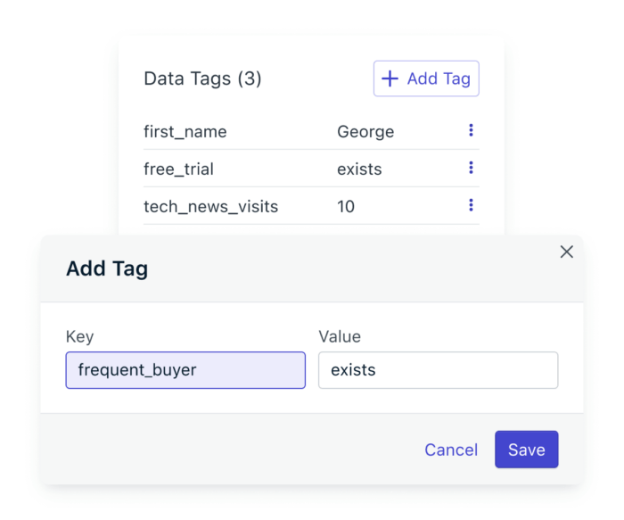Close the Add Tag dialog
Viewport: 624px width, 520px height.
click(566, 252)
